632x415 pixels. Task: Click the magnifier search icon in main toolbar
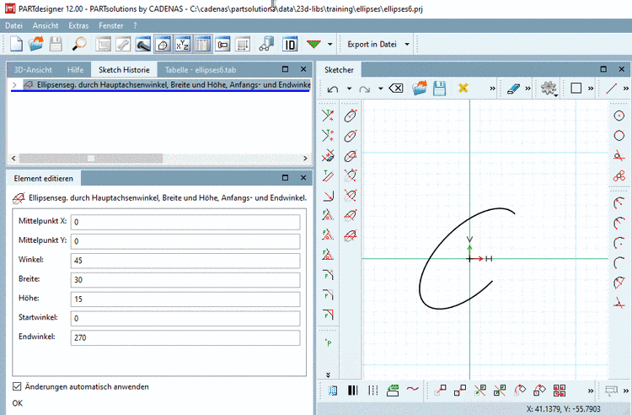click(x=78, y=43)
